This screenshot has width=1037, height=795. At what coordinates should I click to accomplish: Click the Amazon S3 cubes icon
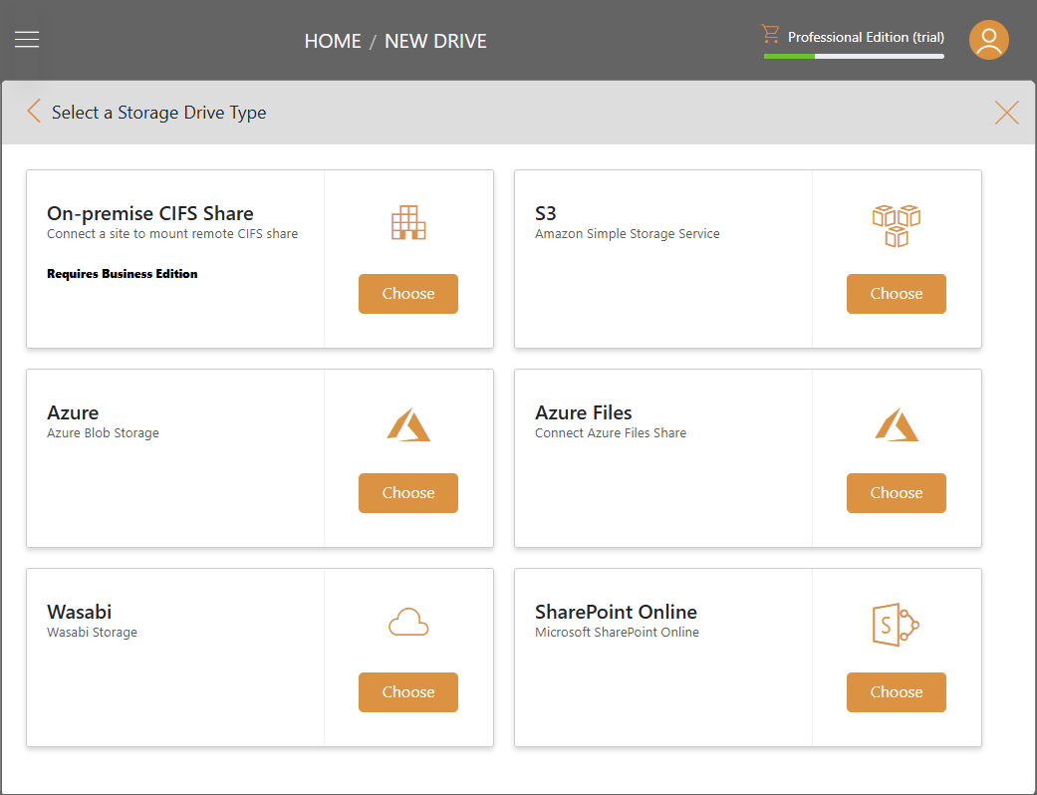(x=897, y=225)
